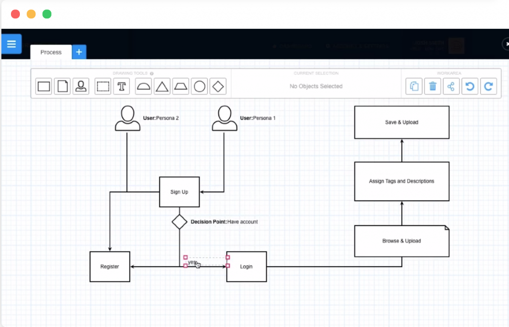The height and width of the screenshot is (327, 509).
Task: Click the share icon in Workarea
Action: point(451,87)
